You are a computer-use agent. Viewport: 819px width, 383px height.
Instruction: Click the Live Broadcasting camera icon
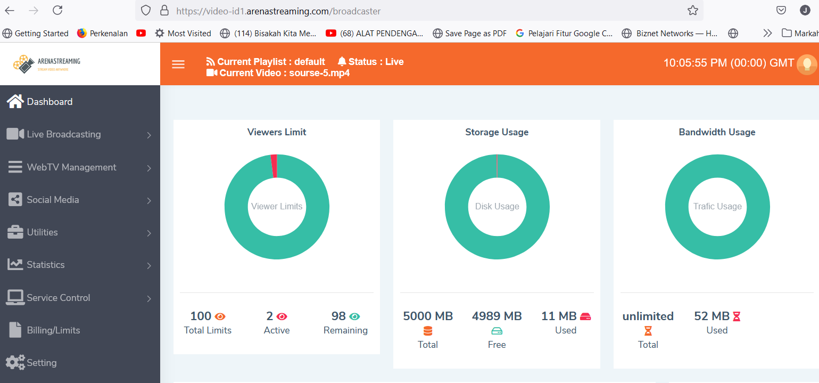pos(15,134)
